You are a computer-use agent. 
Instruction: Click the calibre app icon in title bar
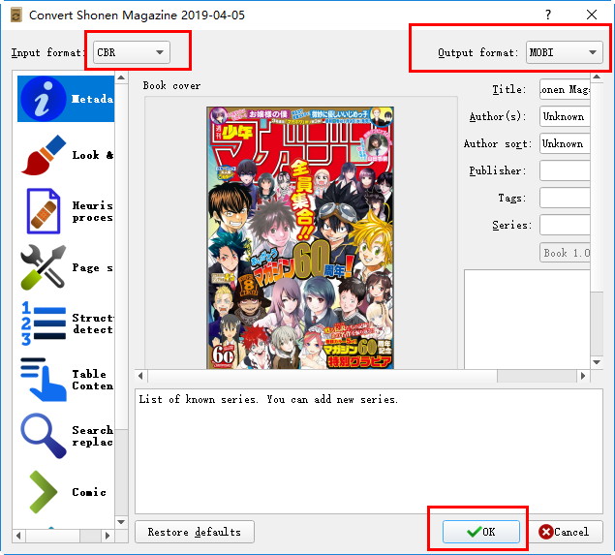(x=16, y=15)
